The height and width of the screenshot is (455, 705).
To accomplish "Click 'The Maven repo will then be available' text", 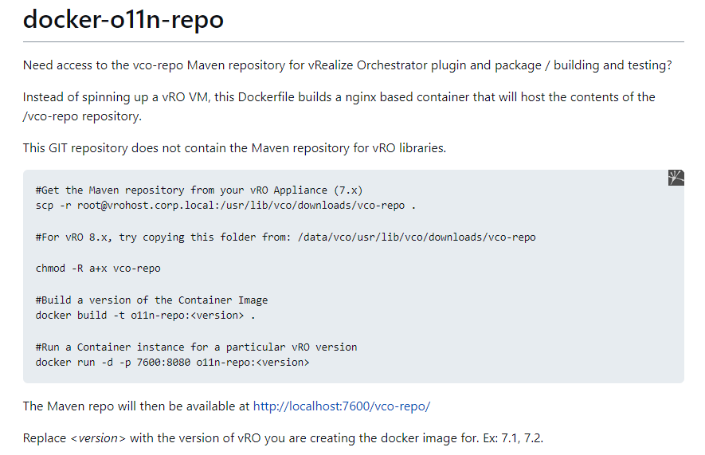I will 136,406.
